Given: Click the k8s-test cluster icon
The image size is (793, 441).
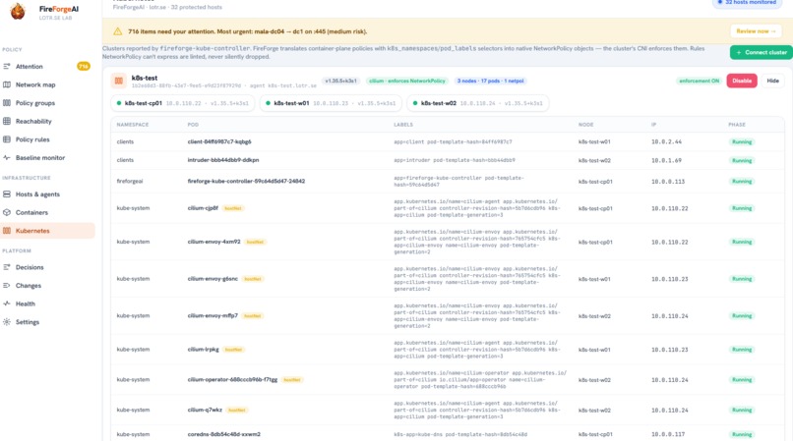Looking at the screenshot, I should pyautogui.click(x=119, y=81).
